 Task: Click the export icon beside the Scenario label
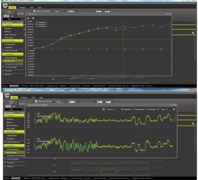pyautogui.click(x=103, y=109)
